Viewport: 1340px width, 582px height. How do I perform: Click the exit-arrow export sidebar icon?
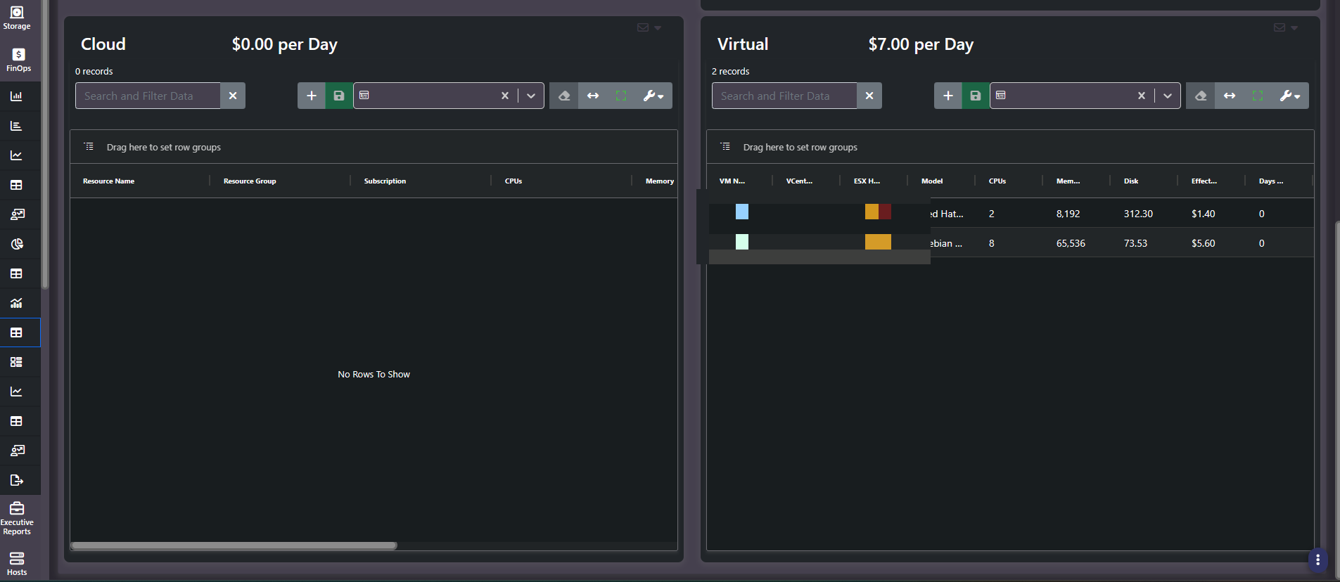[x=16, y=480]
